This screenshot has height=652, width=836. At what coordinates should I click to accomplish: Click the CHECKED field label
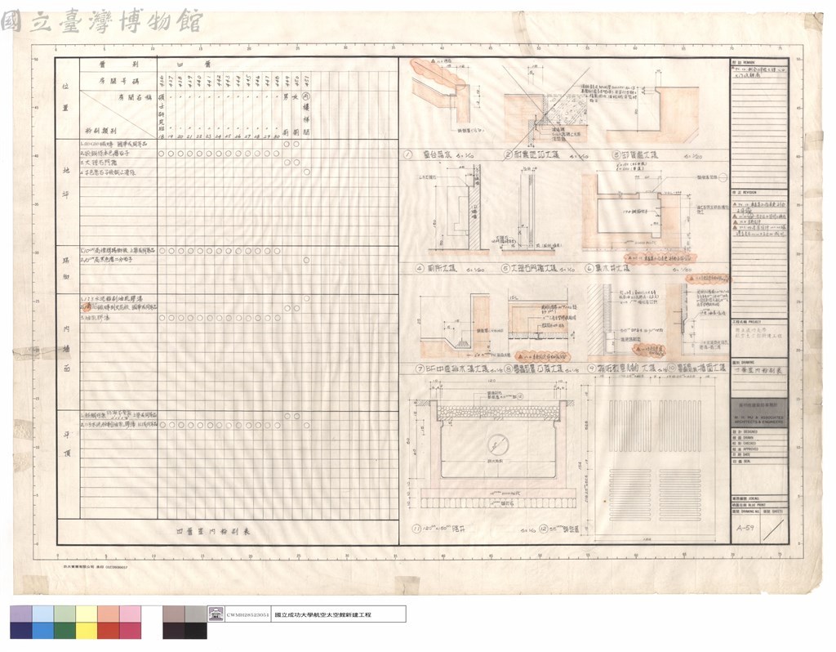pos(745,444)
